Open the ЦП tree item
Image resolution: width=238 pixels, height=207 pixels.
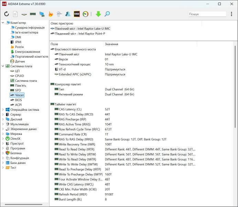(17, 71)
